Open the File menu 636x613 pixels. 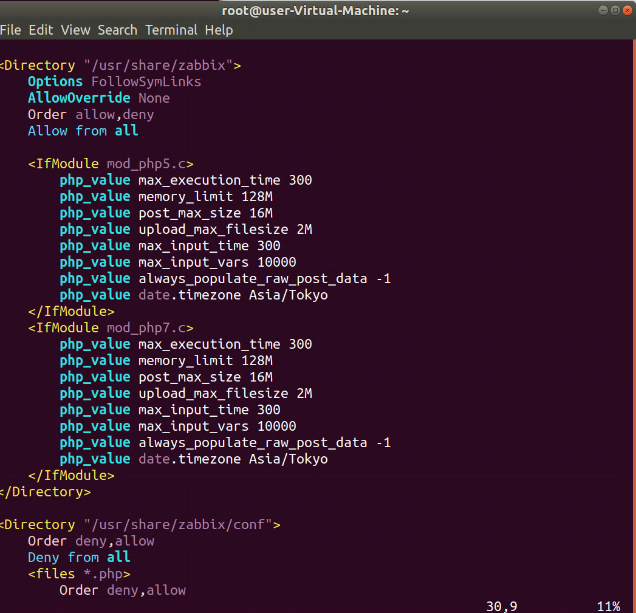click(11, 30)
